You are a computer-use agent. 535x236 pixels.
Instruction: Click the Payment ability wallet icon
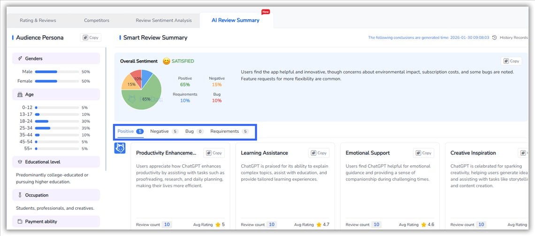pos(20,221)
